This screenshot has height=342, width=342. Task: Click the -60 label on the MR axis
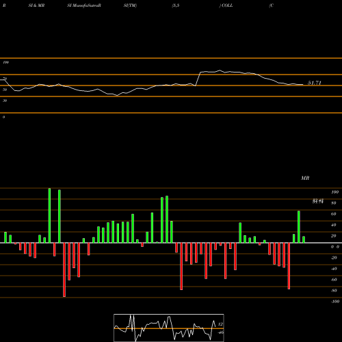tap(334, 280)
